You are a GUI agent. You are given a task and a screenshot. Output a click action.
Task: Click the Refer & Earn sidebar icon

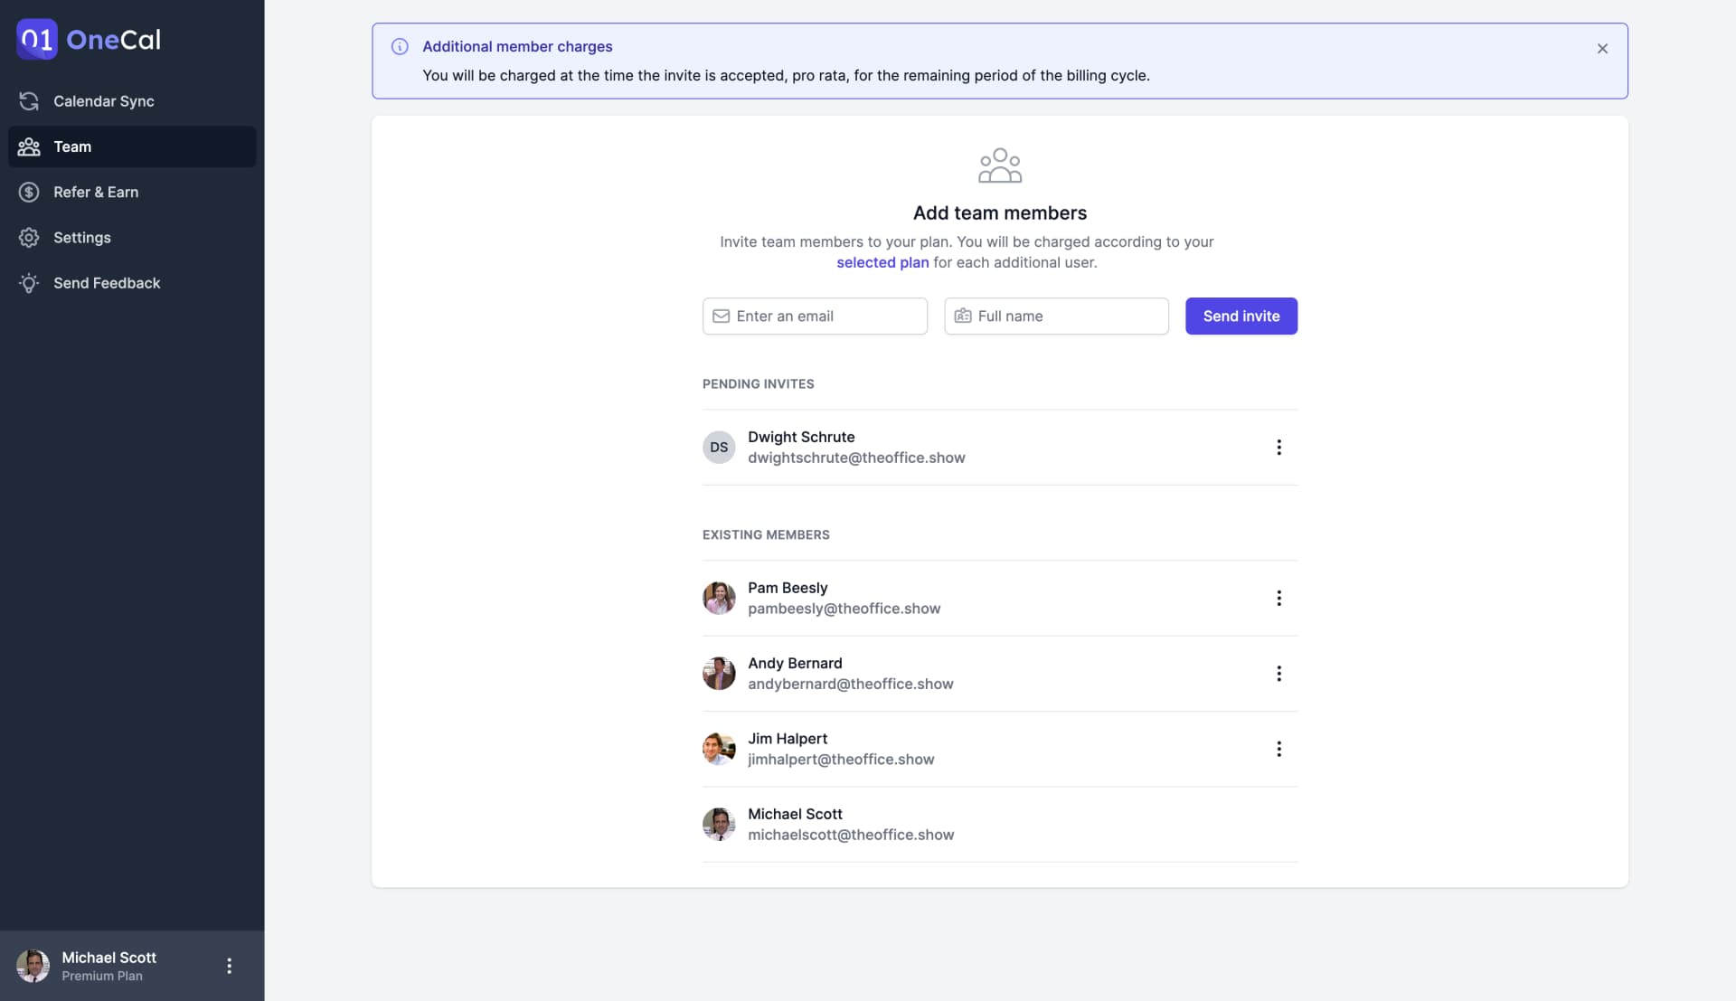29,192
